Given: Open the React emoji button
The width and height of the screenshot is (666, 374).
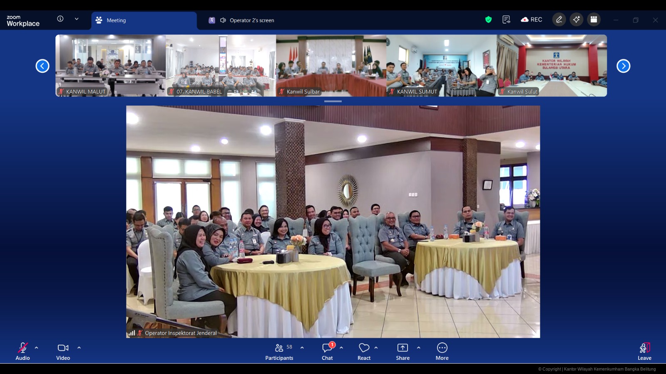Looking at the screenshot, I should 364,351.
